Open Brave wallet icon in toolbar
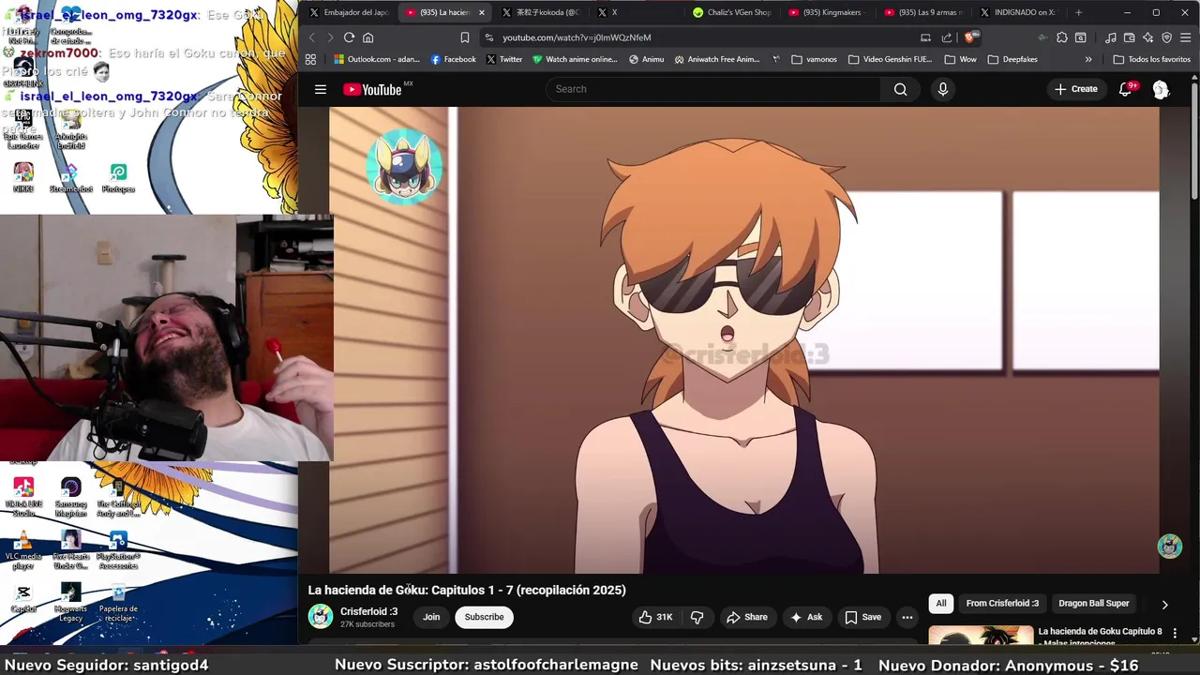 [1130, 37]
